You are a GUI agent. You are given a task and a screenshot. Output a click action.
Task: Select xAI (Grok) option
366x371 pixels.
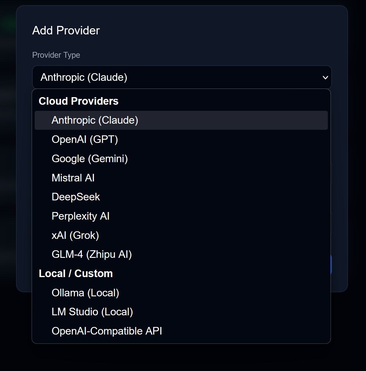click(75, 235)
